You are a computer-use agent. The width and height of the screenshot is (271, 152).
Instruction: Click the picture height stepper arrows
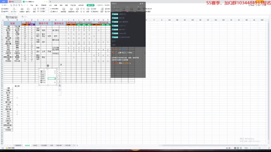pyautogui.click(x=48, y=9)
